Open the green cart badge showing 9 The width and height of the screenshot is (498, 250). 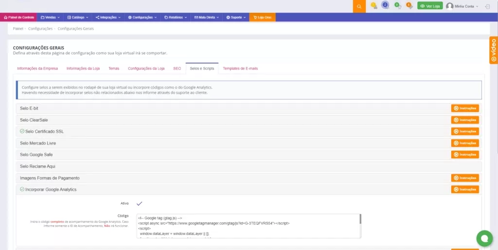click(x=398, y=5)
